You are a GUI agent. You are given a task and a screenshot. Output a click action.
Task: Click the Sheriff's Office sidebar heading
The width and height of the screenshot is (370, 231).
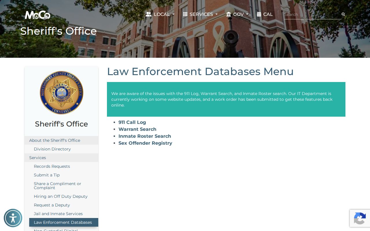pos(62,124)
